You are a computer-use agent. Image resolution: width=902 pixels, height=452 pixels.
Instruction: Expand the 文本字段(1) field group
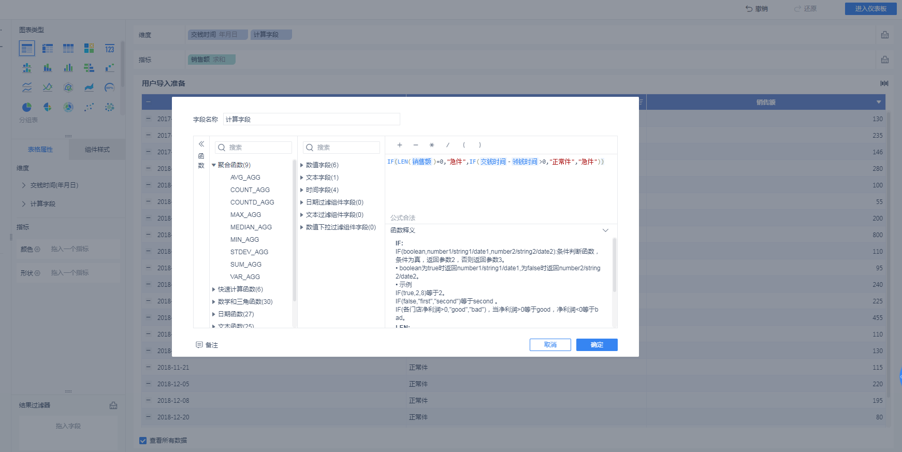pos(302,178)
